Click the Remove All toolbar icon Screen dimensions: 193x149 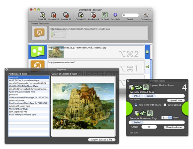click(x=66, y=15)
